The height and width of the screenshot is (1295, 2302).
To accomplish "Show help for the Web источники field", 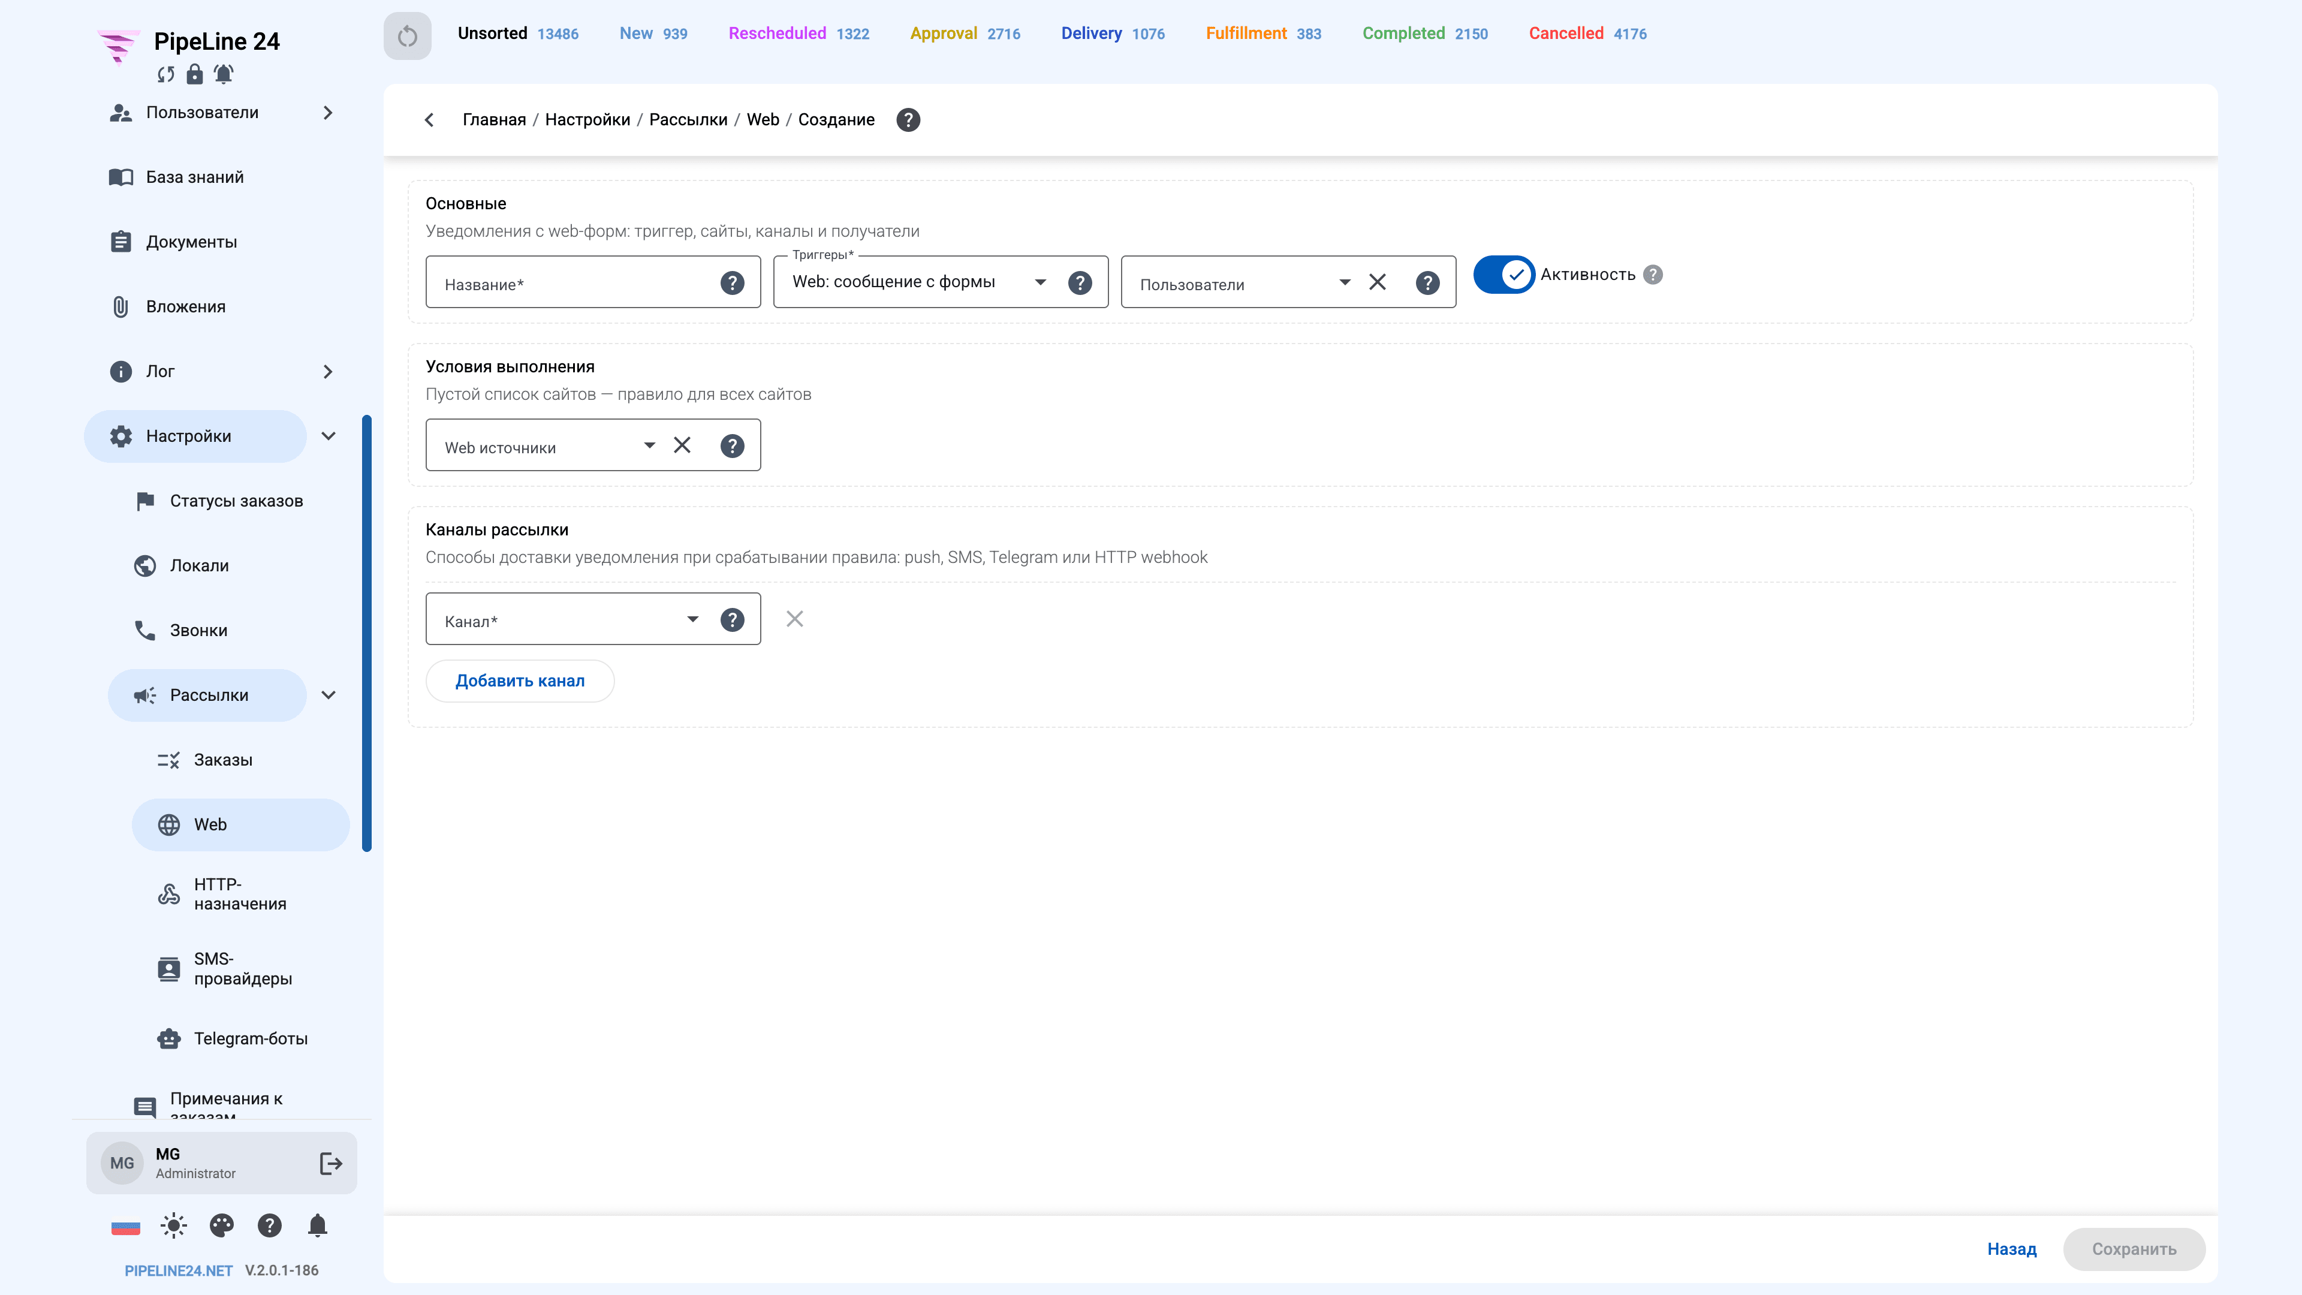I will (x=732, y=446).
